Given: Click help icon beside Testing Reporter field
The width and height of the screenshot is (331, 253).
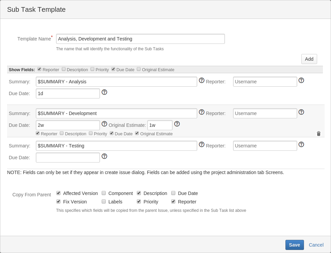Looking at the screenshot, I should click(x=301, y=144).
